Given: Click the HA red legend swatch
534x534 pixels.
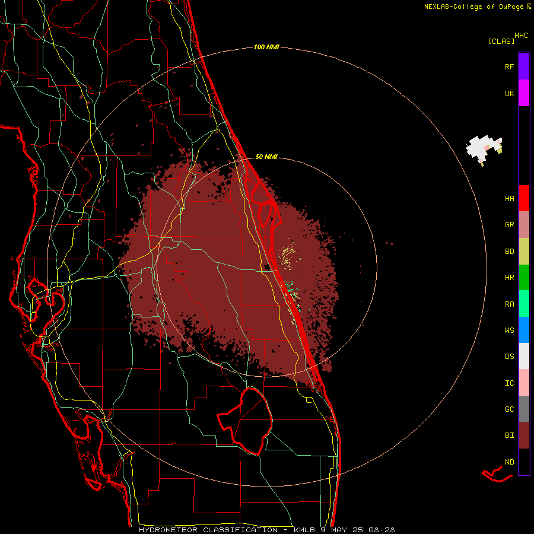Looking at the screenshot, I should coord(524,198).
